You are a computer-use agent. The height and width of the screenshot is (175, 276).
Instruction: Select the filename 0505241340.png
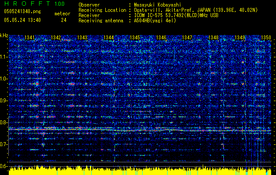(22, 12)
